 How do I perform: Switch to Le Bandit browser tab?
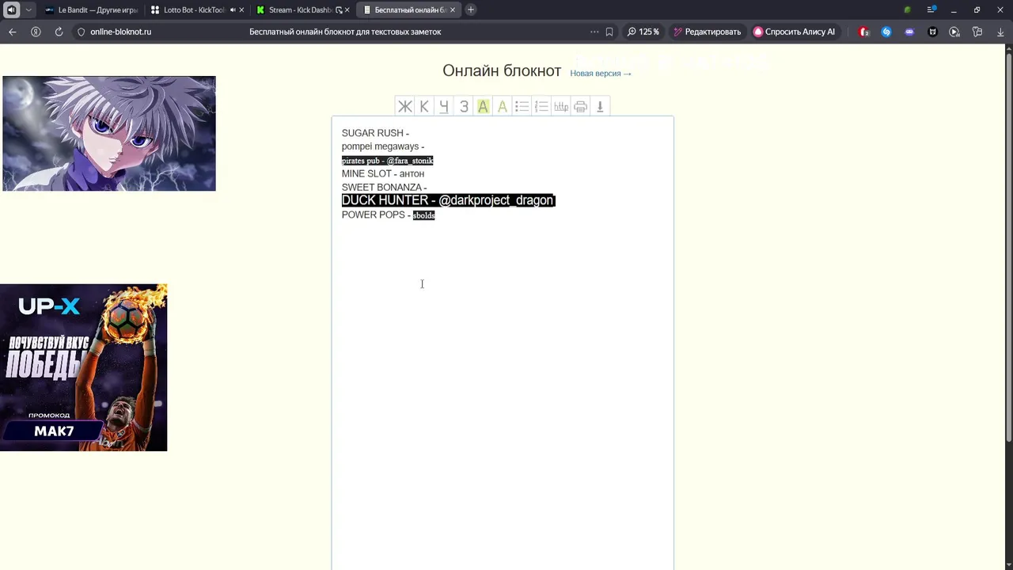91,10
